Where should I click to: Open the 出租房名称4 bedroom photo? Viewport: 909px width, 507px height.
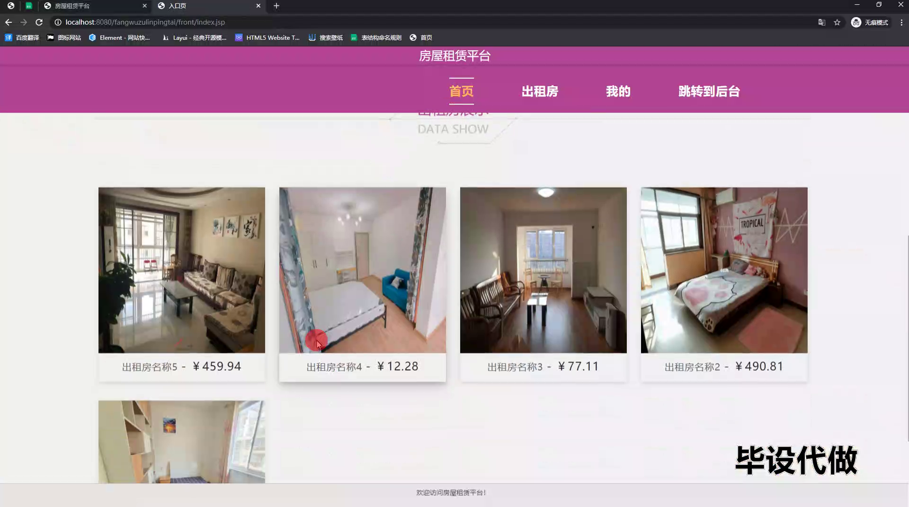(x=363, y=270)
